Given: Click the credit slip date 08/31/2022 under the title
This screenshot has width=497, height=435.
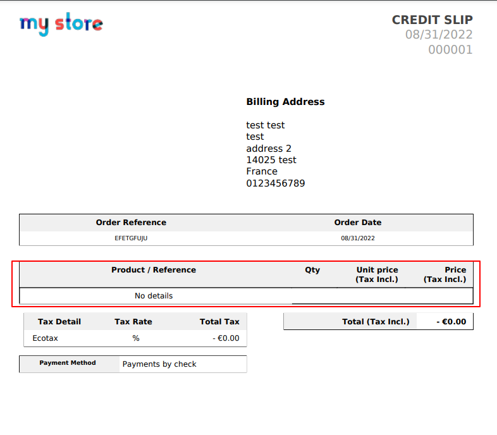Looking at the screenshot, I should (439, 35).
